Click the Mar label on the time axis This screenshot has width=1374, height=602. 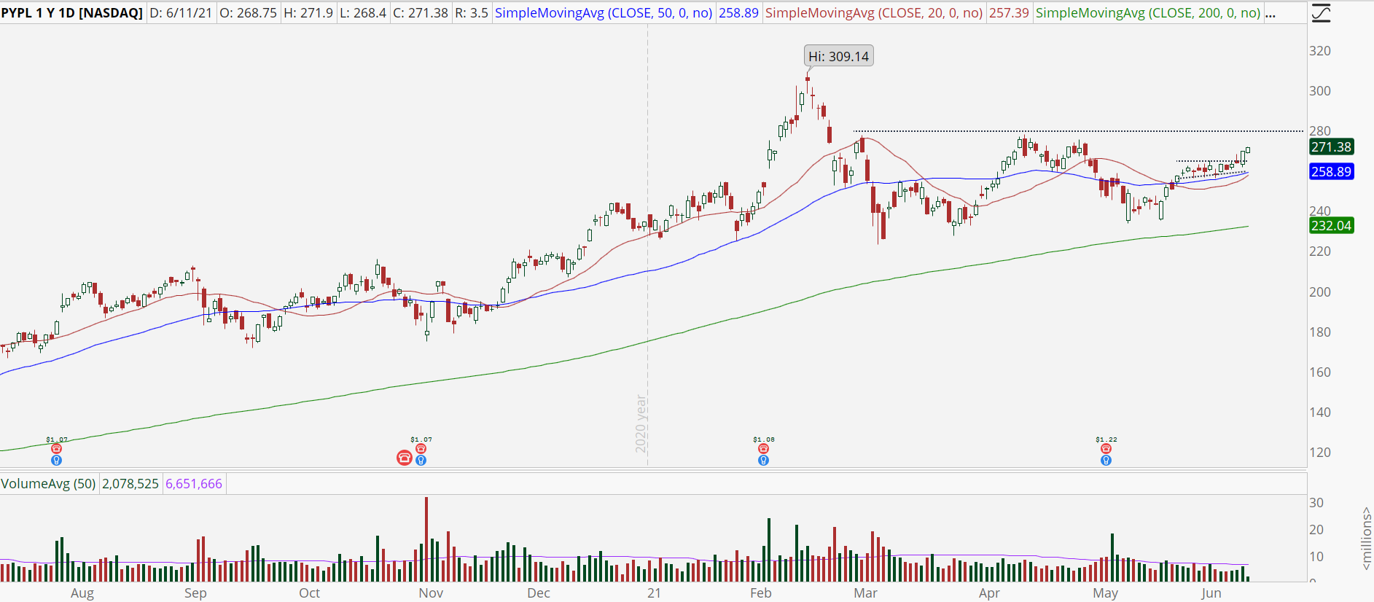[x=866, y=593]
